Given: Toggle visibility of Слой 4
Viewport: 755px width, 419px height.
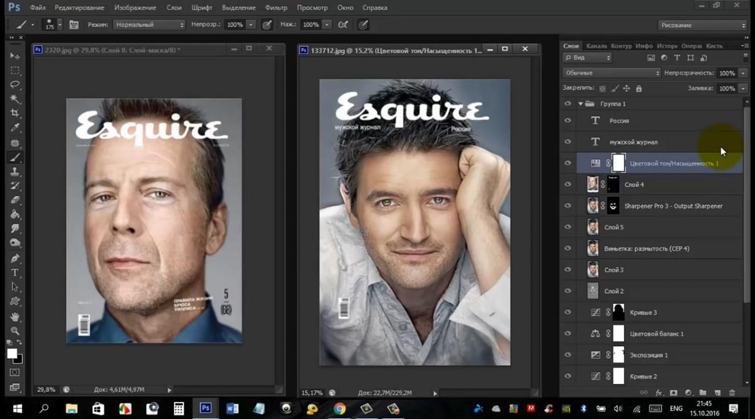Looking at the screenshot, I should 568,185.
